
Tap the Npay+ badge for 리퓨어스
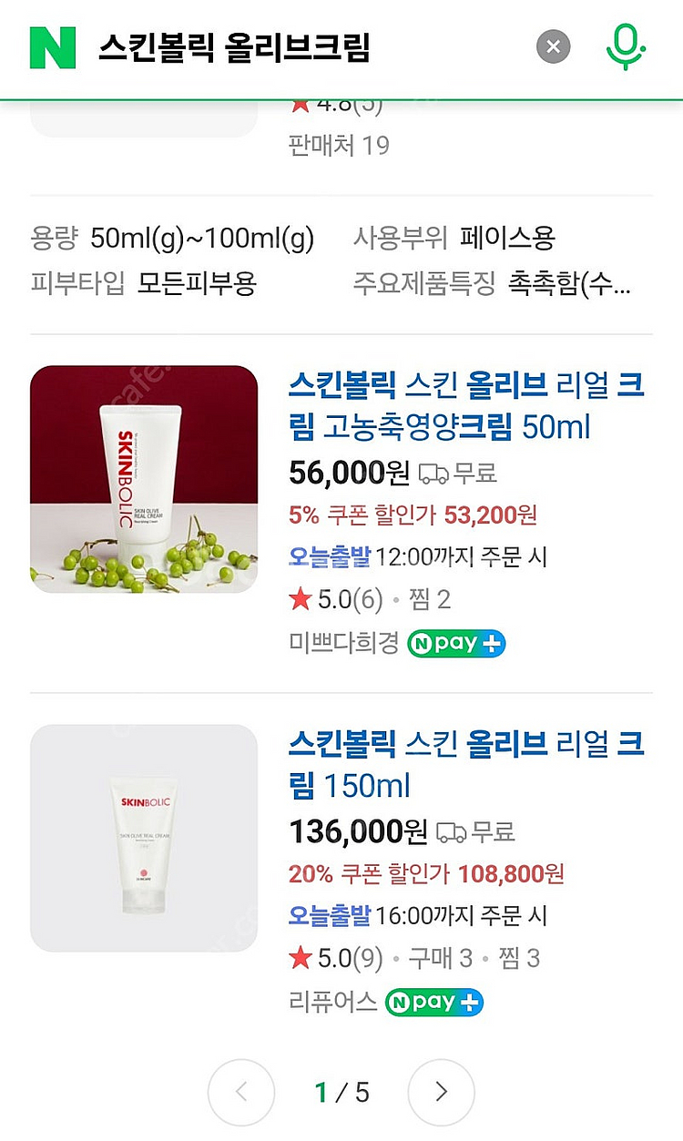click(x=433, y=1003)
